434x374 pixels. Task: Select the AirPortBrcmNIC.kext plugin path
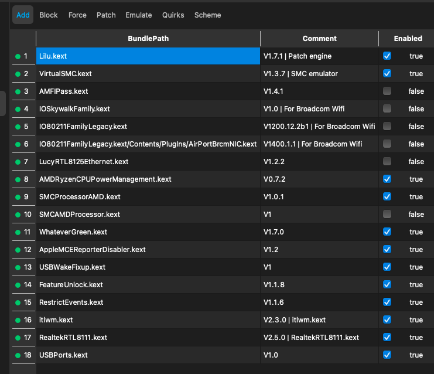pyautogui.click(x=148, y=144)
